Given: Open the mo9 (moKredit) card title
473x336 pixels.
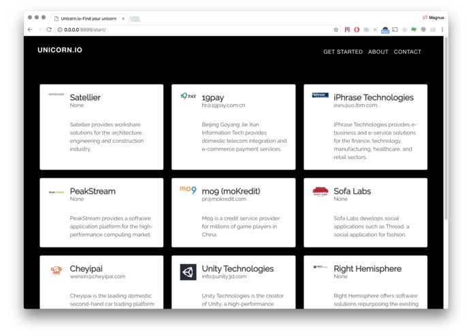Looking at the screenshot, I should [231, 191].
